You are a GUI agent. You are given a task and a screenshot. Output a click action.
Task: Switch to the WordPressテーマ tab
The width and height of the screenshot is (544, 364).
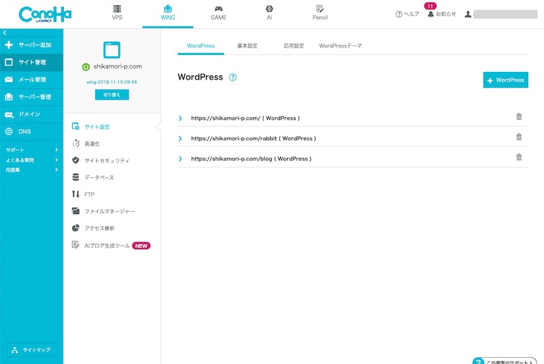(x=340, y=45)
